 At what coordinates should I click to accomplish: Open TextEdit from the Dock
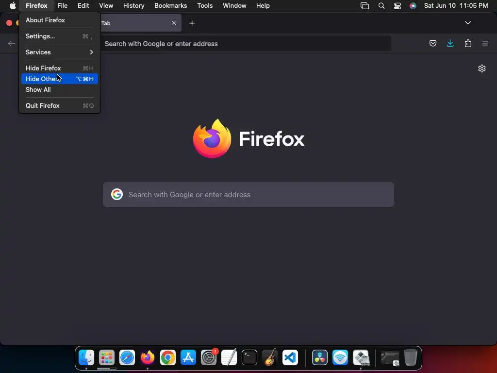[x=229, y=357]
